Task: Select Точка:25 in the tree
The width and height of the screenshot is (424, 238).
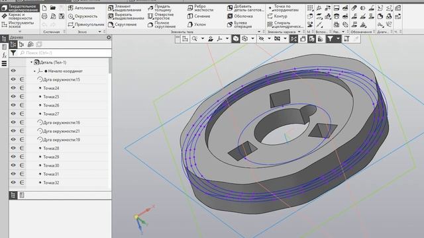Action: tap(51, 97)
